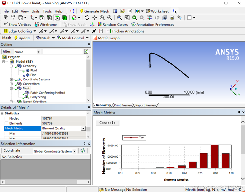The image size is (245, 192).
Task: Click green check icon in Selection Information
Action: 83,151
